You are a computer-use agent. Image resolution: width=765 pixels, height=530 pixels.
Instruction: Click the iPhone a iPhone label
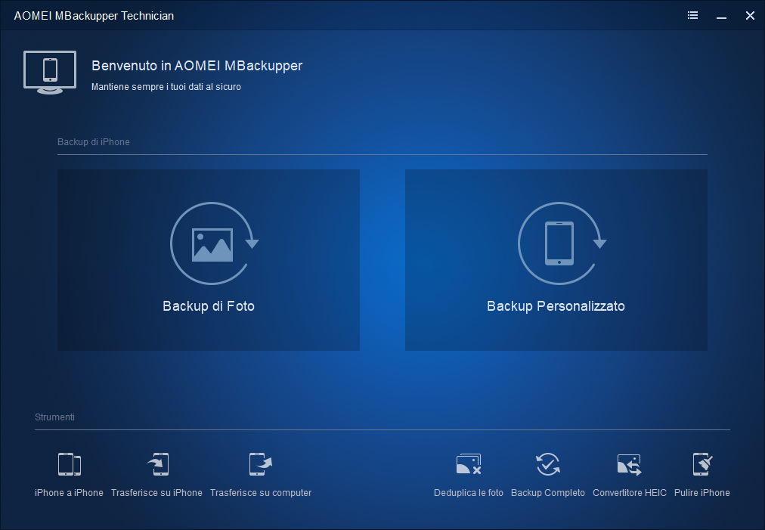(x=69, y=493)
